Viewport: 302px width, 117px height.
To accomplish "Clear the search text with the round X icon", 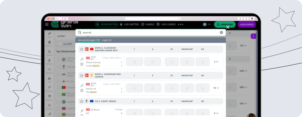I will point(221,32).
